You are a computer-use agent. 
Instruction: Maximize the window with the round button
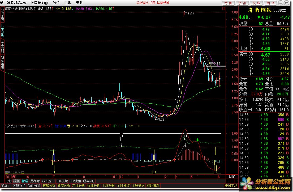(286, 3)
